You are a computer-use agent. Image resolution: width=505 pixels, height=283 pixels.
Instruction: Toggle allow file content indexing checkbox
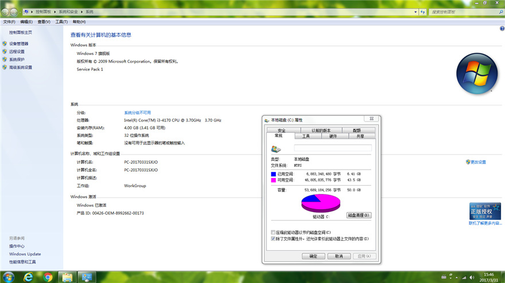[273, 239]
